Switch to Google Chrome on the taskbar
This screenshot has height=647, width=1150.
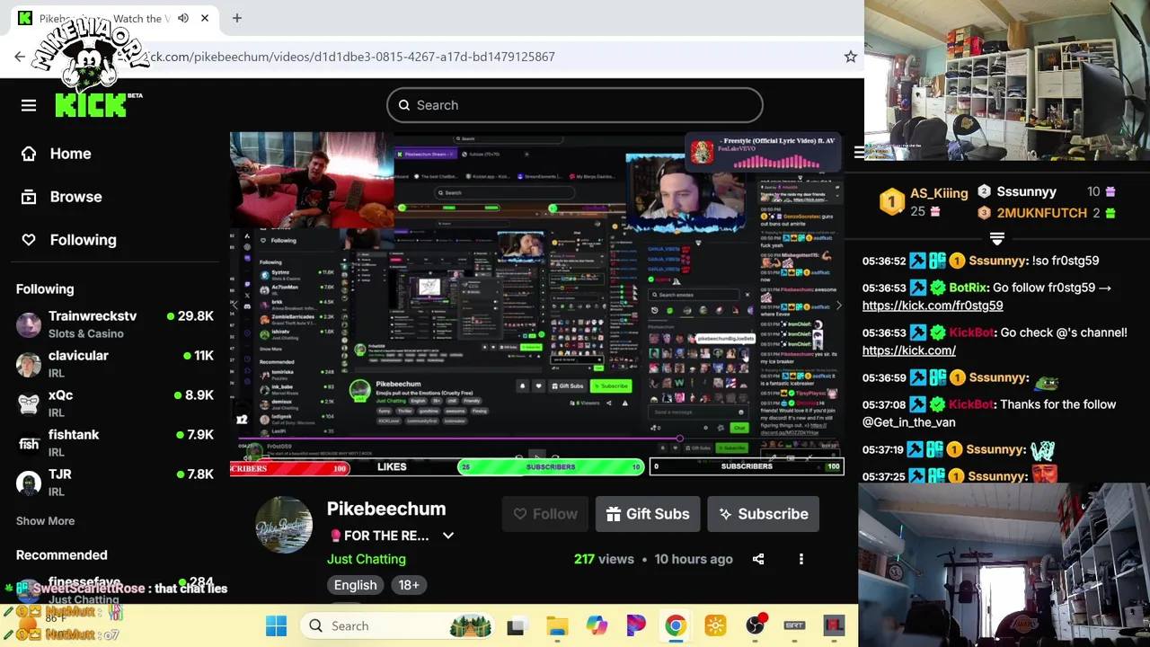(x=676, y=626)
